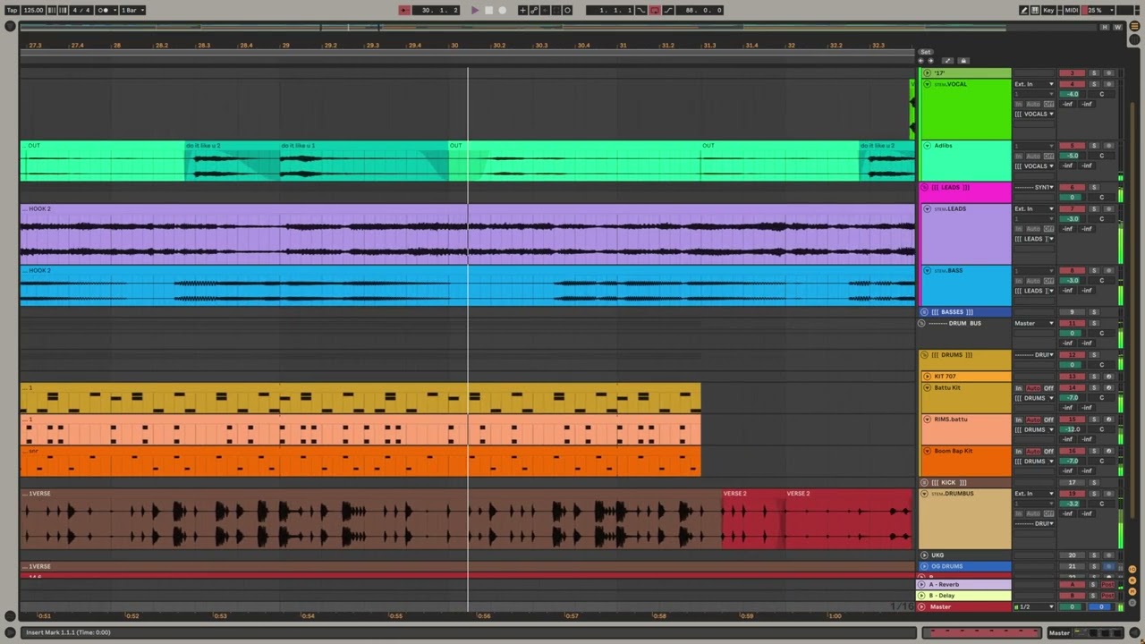Click the W width optimize button
The image size is (1145, 644).
click(1117, 27)
